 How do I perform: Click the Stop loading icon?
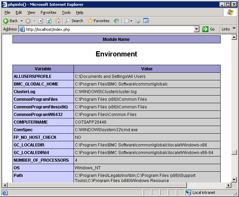pyautogui.click(x=41, y=21)
